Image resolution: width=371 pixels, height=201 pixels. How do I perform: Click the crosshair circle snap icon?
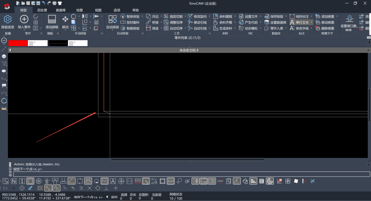[22, 188]
